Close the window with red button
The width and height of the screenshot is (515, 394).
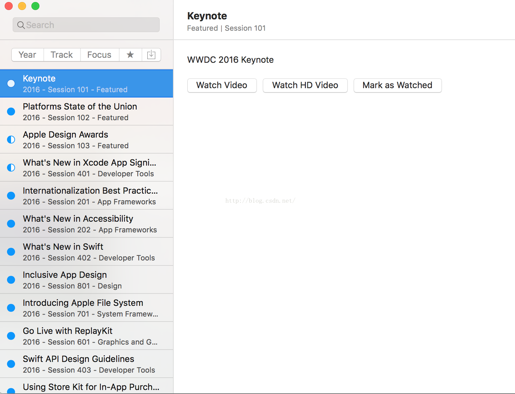pyautogui.click(x=9, y=6)
